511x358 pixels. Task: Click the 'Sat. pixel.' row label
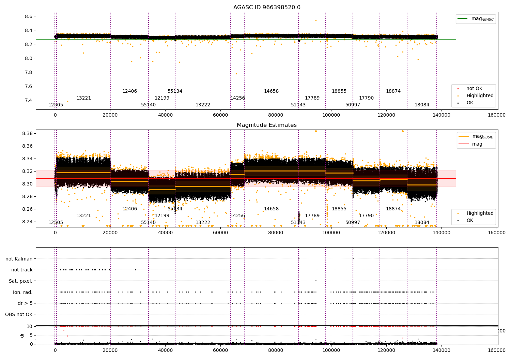pos(21,281)
